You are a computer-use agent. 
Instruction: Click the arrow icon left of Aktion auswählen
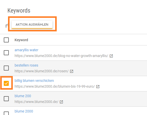pos(7,26)
